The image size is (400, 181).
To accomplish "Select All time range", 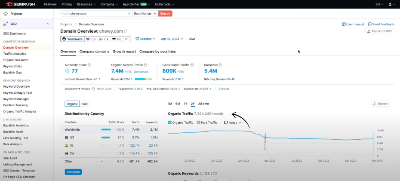I will tap(203, 104).
